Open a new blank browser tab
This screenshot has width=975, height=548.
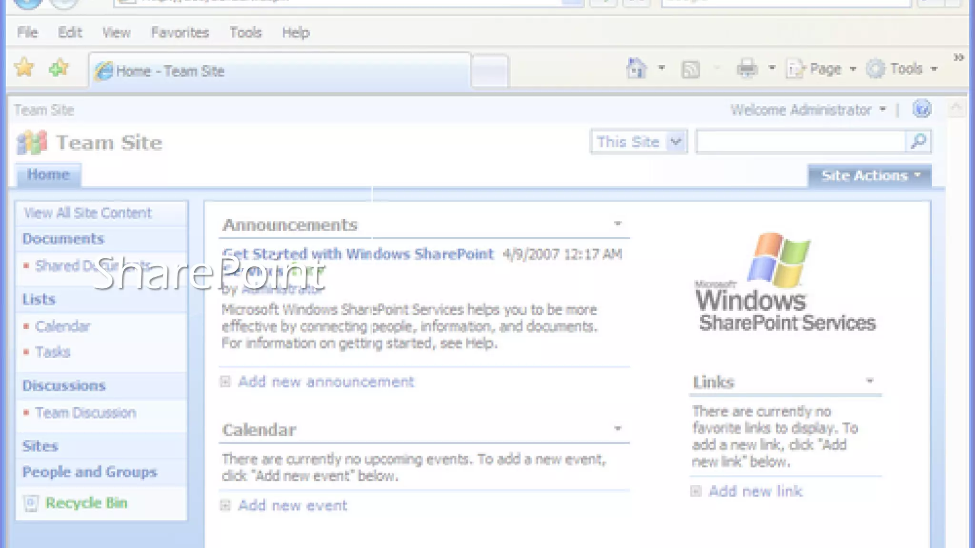489,71
